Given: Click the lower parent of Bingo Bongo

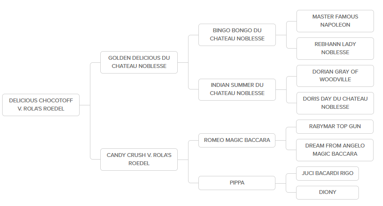Looking at the screenshot, I should pyautogui.click(x=335, y=48).
